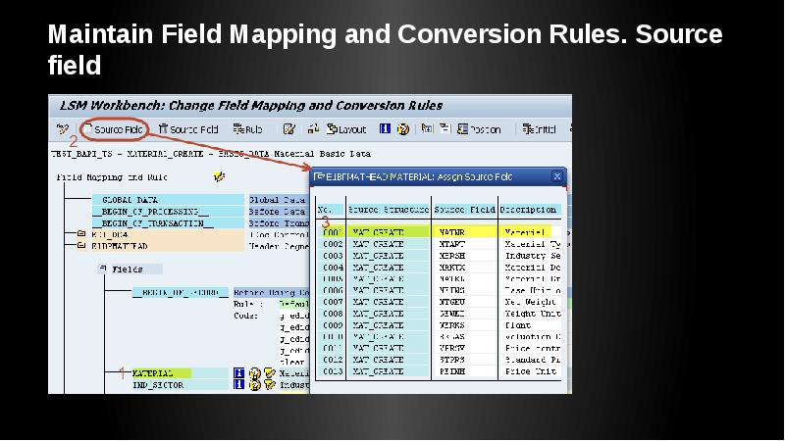Click checkmark icon in MATERIAL row
The height and width of the screenshot is (441, 785).
270,373
